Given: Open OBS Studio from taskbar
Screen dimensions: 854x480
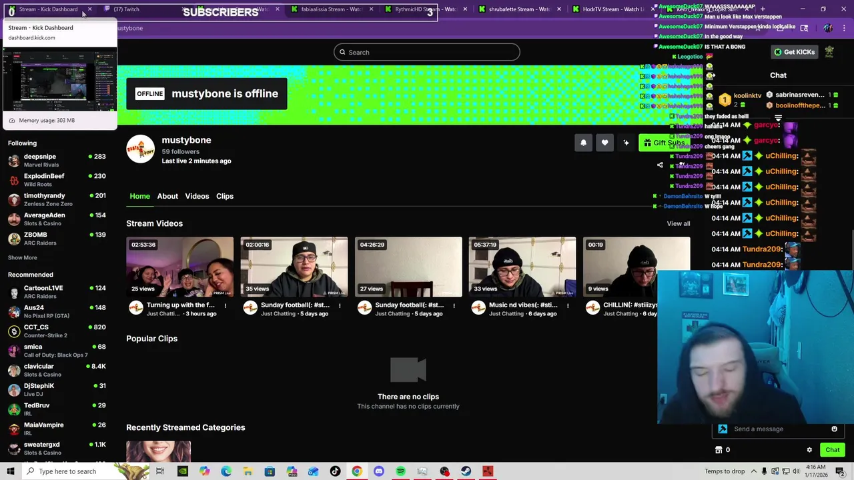Looking at the screenshot, I should point(444,471).
